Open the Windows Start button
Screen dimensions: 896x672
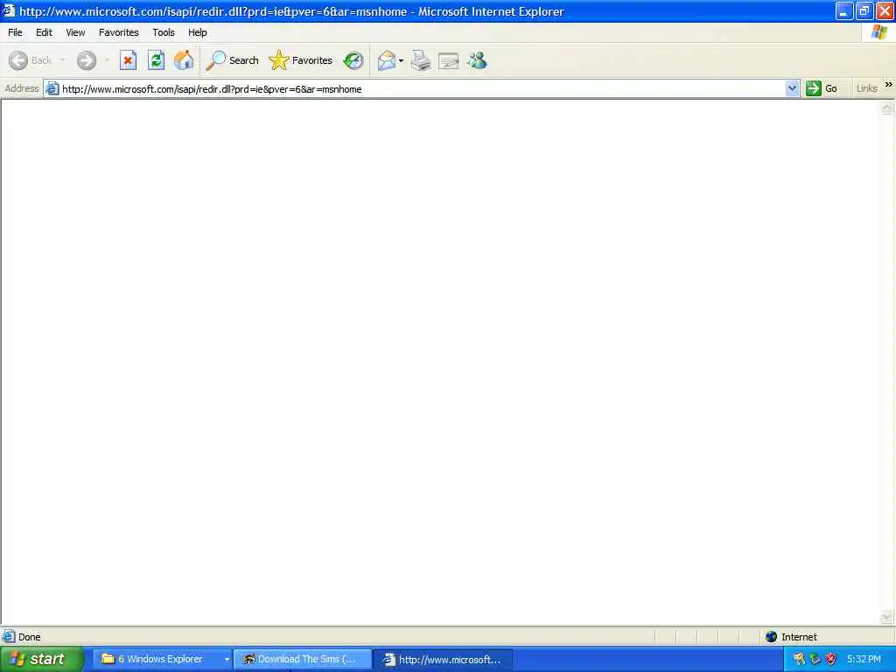42,660
